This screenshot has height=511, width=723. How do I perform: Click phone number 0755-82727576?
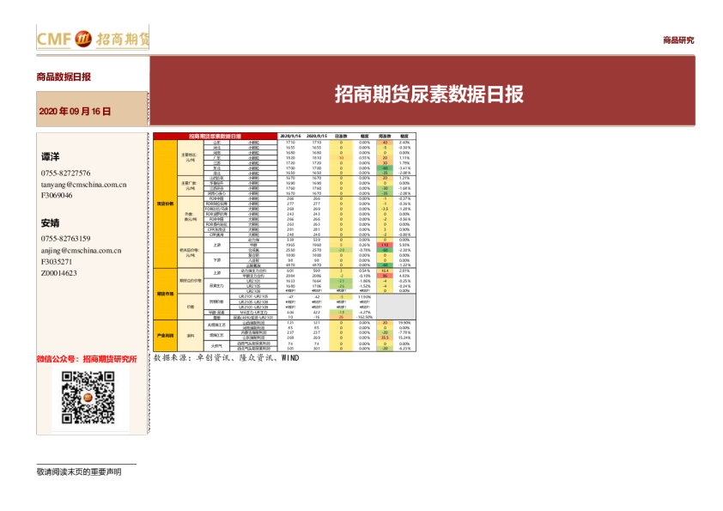[x=65, y=173]
